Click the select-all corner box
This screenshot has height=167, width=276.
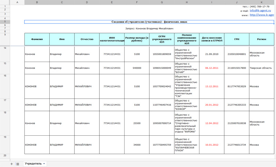click(x=5, y=2)
